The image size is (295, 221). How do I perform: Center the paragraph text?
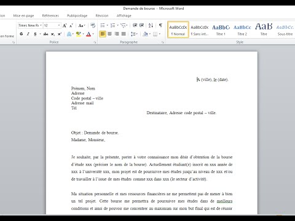[x=109, y=34]
